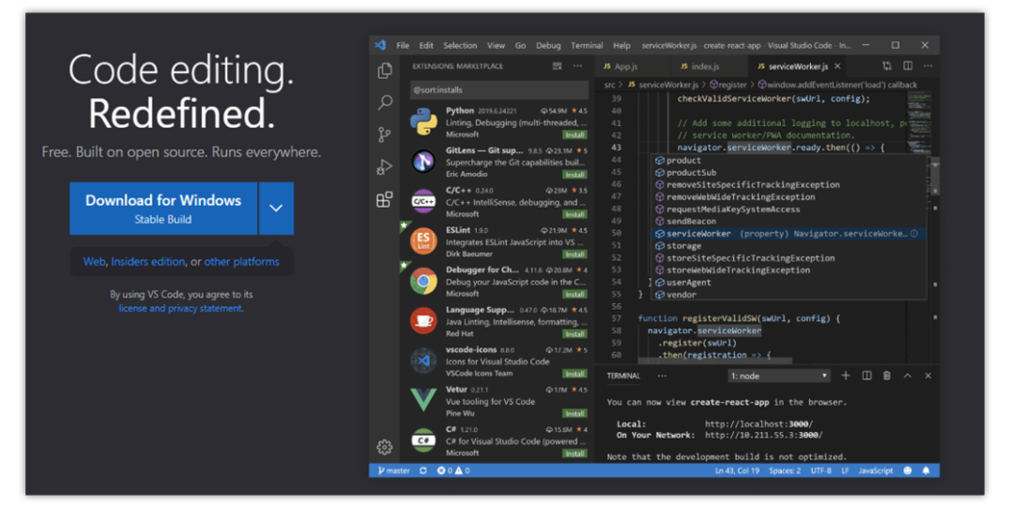Click the sync changes icon in status bar
Viewport: 1010px width, 508px height.
tap(424, 471)
